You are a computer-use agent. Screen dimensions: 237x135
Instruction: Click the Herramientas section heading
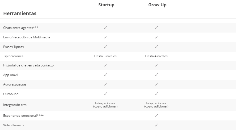[20, 13]
